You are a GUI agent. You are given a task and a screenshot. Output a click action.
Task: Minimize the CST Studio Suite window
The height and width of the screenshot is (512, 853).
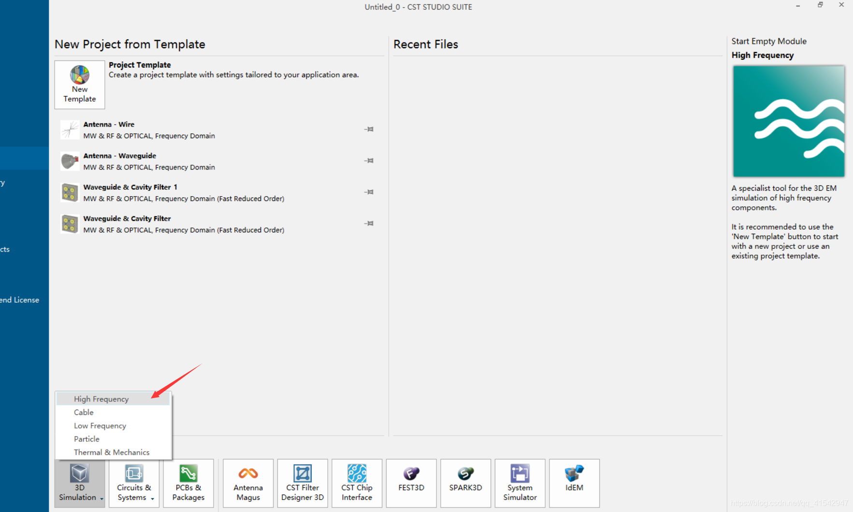(x=798, y=5)
